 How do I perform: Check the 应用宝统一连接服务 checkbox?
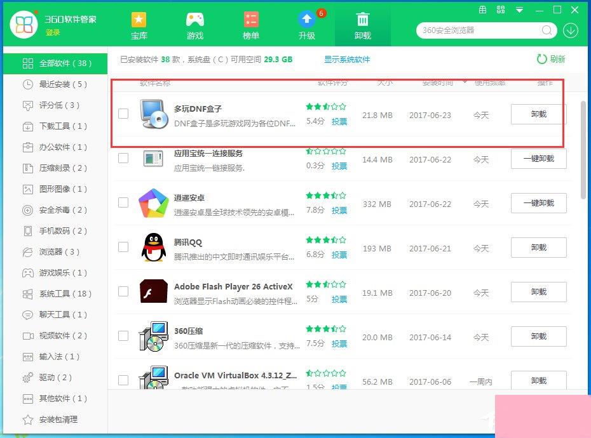123,158
